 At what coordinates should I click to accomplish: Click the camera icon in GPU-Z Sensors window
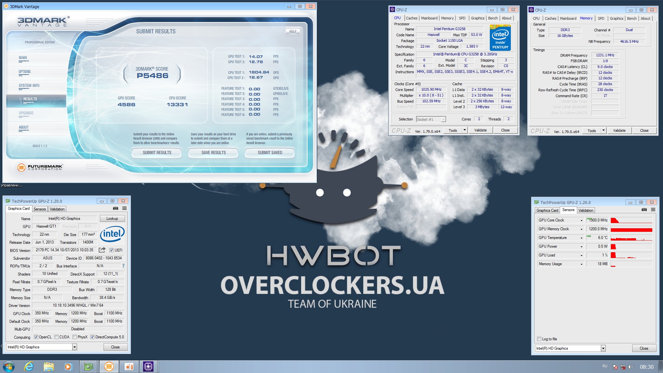tap(644, 210)
